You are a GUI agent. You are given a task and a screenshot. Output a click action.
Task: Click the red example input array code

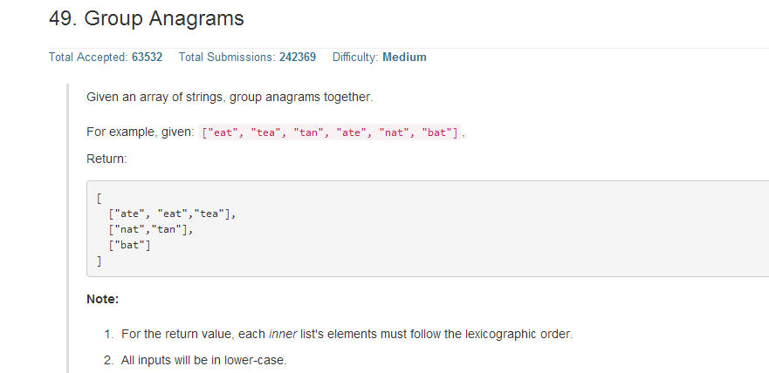click(x=330, y=132)
